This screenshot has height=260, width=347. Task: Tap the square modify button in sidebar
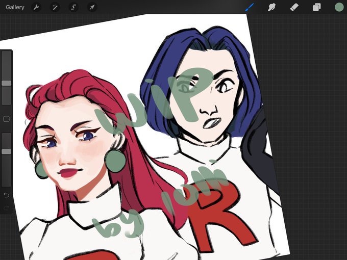pos(7,119)
